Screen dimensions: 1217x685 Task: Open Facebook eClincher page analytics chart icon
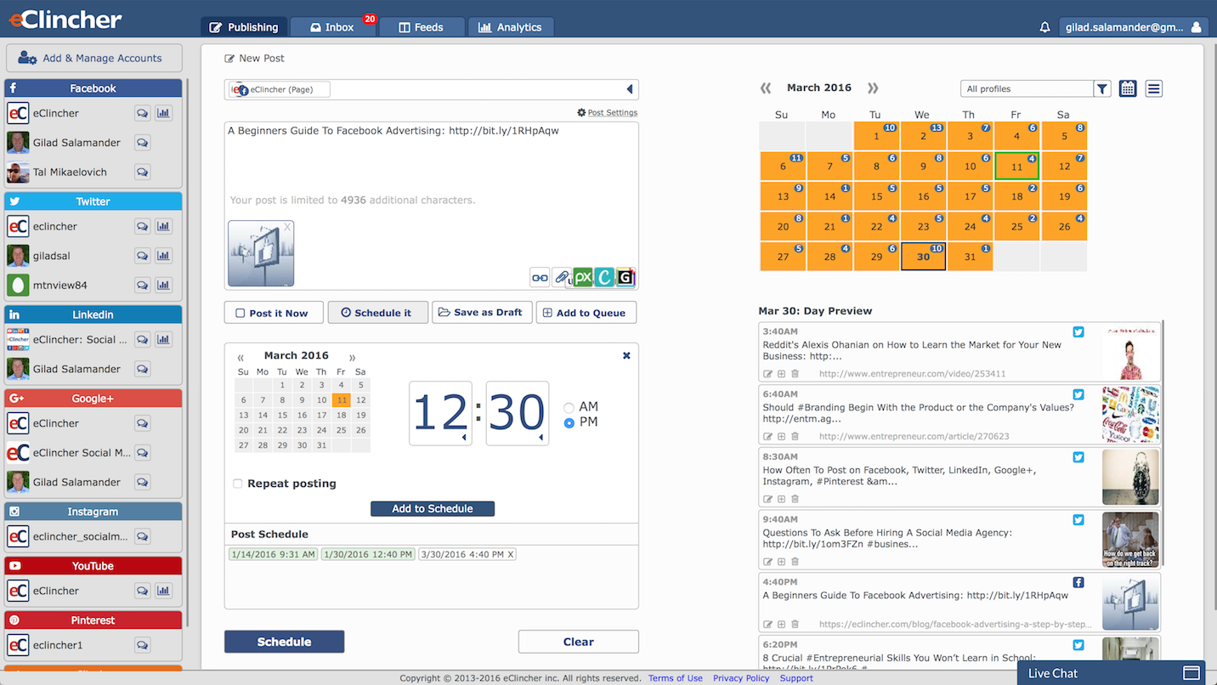164,113
